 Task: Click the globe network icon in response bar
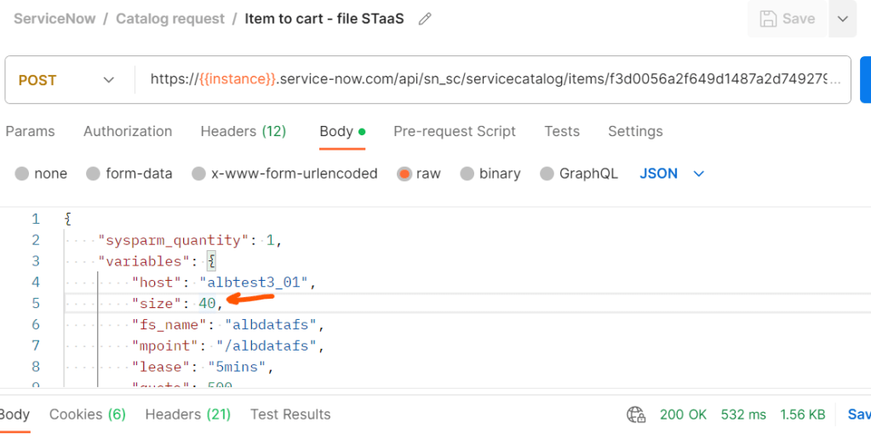635,414
